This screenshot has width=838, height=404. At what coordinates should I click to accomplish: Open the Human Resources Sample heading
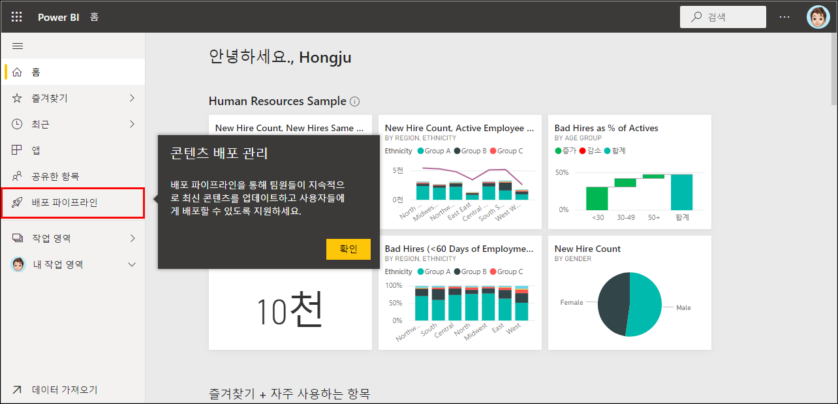click(x=277, y=101)
